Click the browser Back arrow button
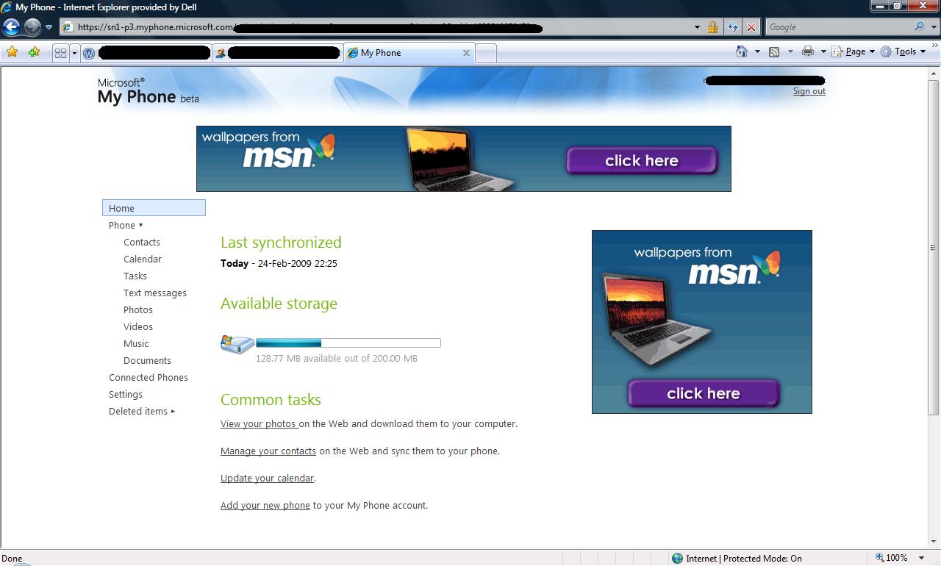Image resolution: width=941 pixels, height=566 pixels. (x=11, y=27)
